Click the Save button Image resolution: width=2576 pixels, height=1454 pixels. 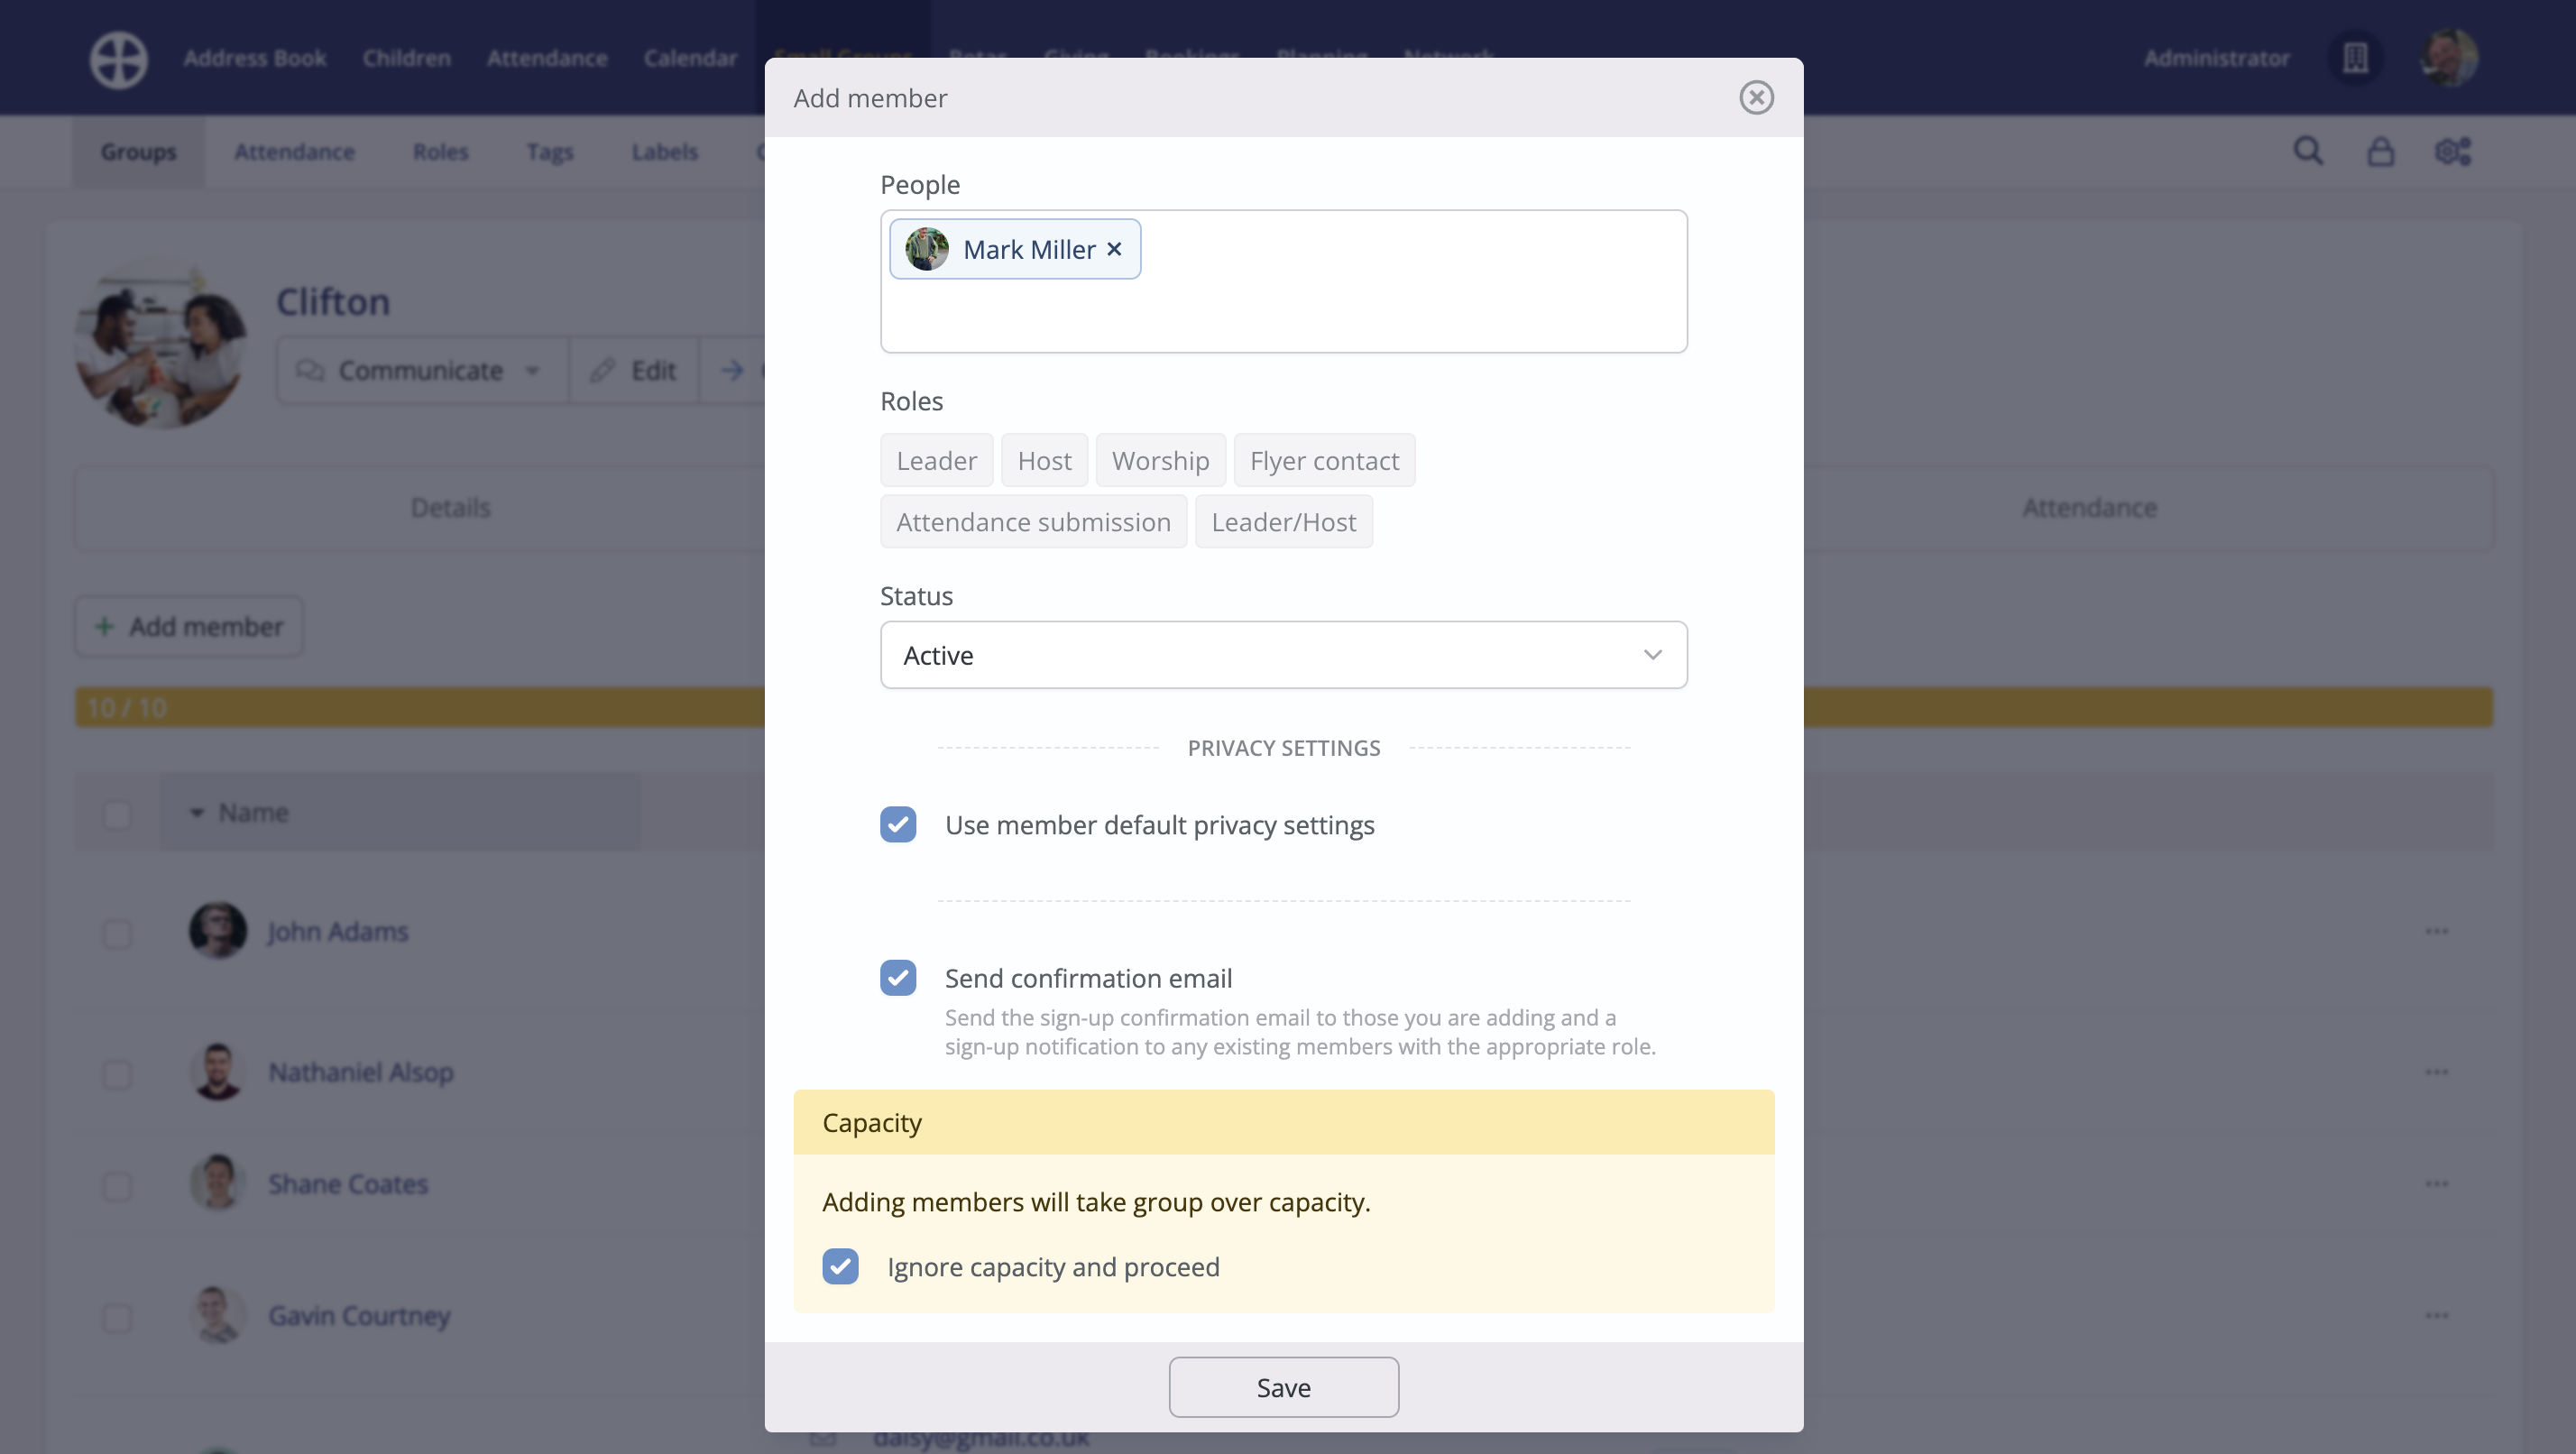point(1283,1387)
